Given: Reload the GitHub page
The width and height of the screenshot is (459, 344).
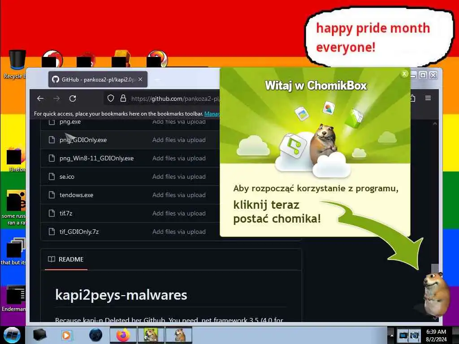Looking at the screenshot, I should [x=73, y=99].
